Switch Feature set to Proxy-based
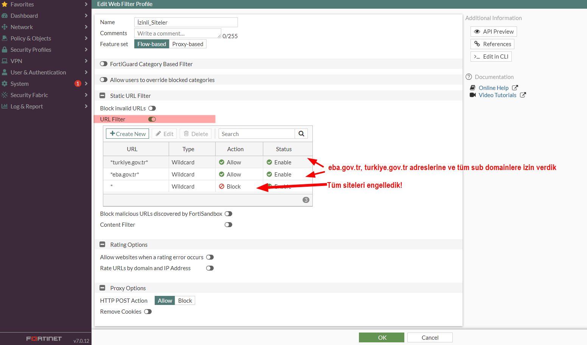 click(188, 44)
